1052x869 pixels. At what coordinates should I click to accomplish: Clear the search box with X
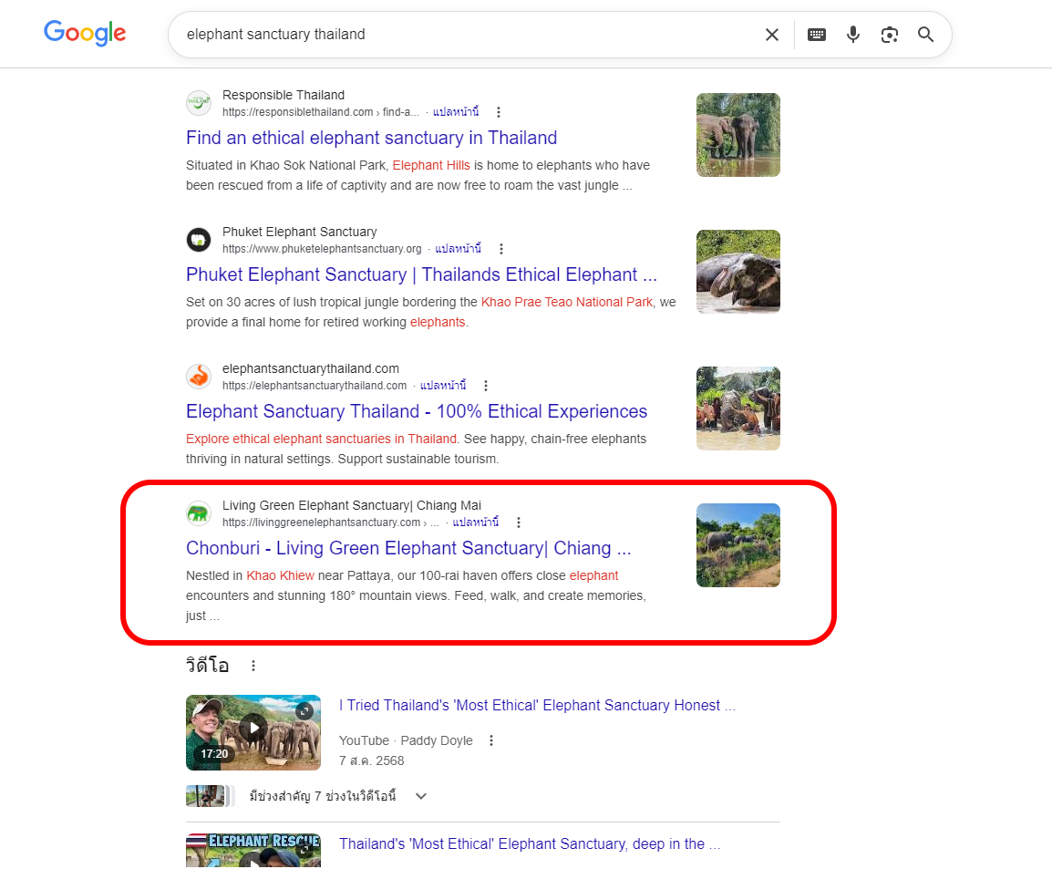click(x=771, y=35)
